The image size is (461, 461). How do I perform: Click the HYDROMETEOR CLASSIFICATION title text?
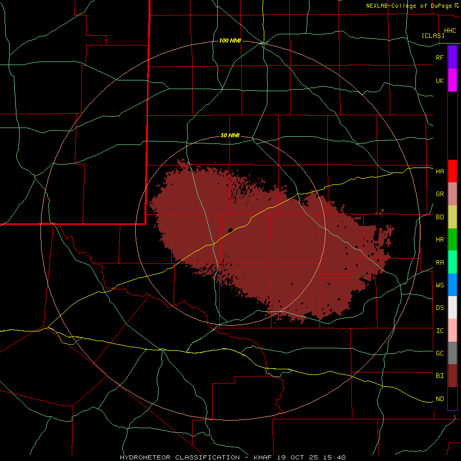[180, 457]
